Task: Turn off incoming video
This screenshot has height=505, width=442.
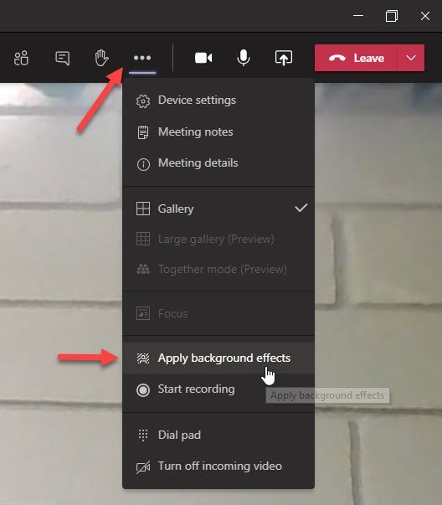Action: coord(218,466)
